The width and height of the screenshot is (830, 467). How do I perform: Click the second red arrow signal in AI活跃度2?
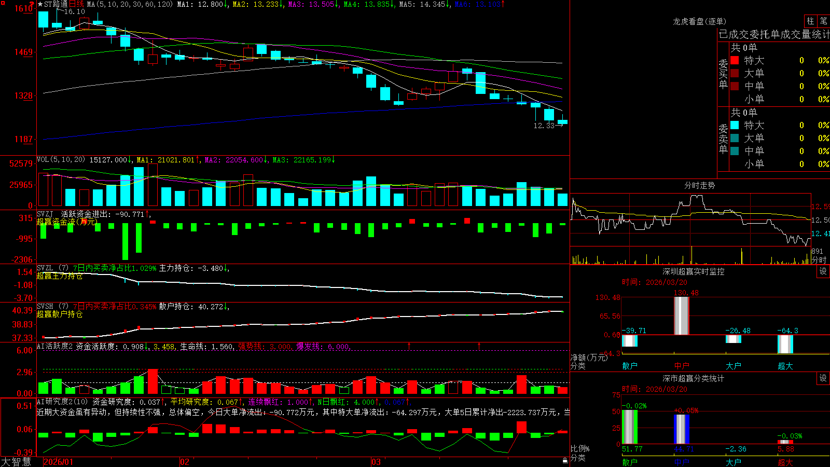tap(479, 346)
